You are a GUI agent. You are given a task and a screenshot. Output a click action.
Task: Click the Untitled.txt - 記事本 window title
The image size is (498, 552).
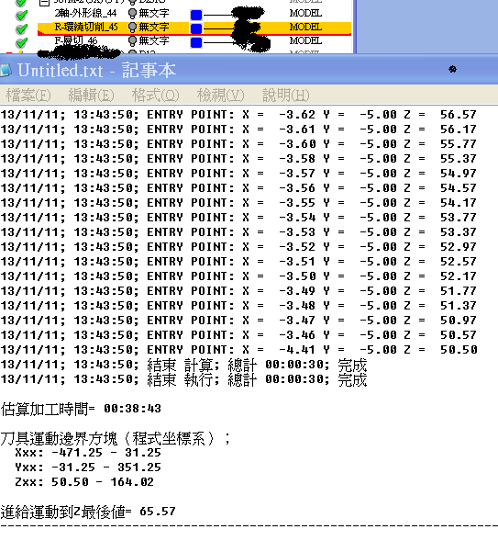(96, 70)
